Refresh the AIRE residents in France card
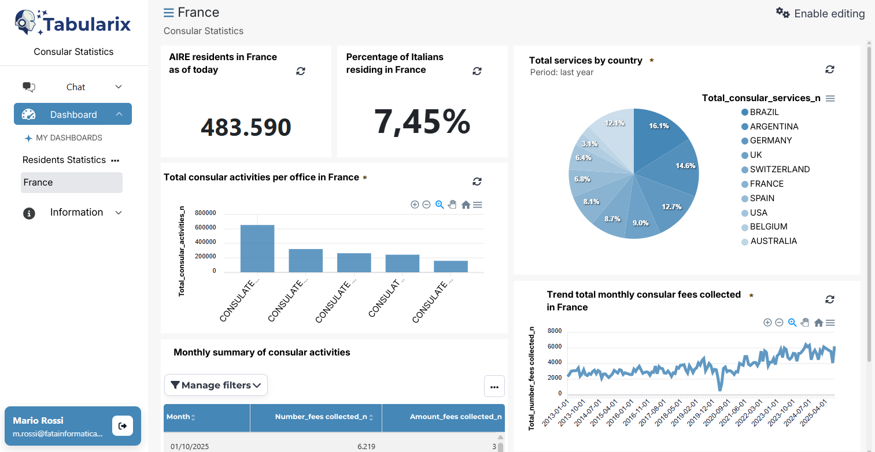 point(301,71)
